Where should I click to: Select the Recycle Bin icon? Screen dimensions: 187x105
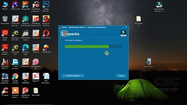coord(5,20)
